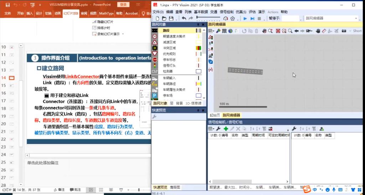Select the 车辆路径 vehicle routes icon

coord(155,84)
